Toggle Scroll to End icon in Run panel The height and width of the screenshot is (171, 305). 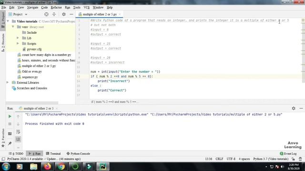18,139
